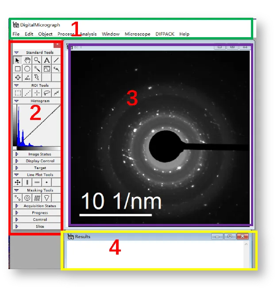
Task: Open the DIFPACK menu
Action: click(165, 34)
